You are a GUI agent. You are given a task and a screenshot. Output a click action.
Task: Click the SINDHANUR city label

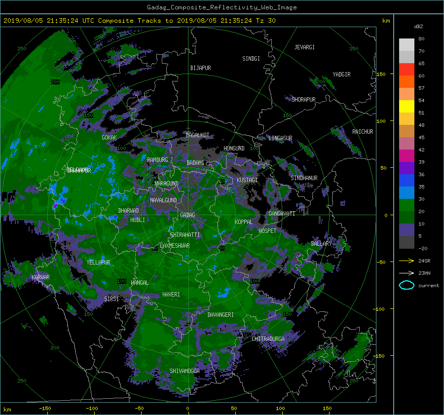[x=304, y=178]
